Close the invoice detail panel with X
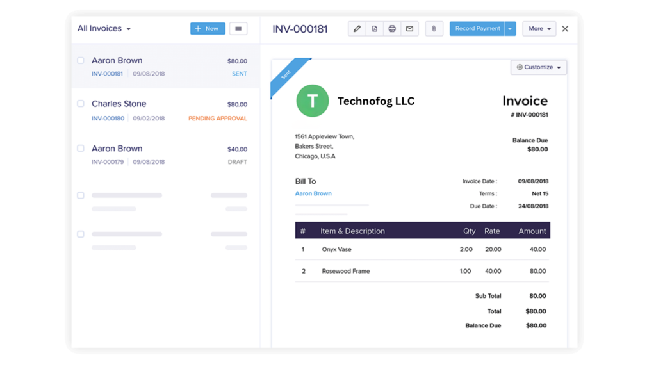 pos(565,29)
